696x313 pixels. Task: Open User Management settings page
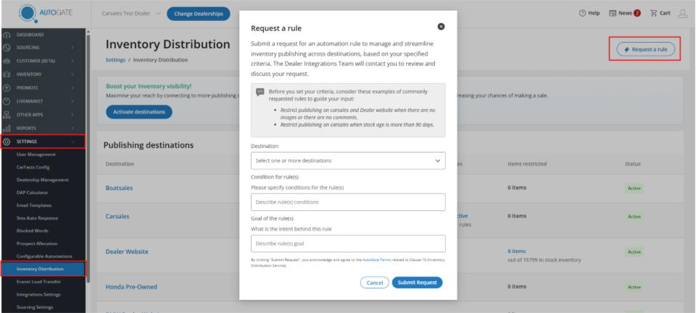coord(36,154)
